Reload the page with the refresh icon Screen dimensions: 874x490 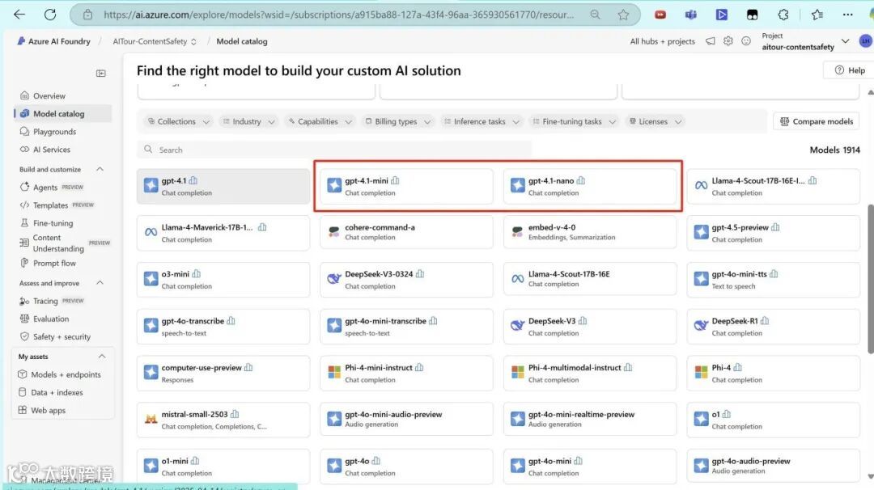(x=50, y=15)
